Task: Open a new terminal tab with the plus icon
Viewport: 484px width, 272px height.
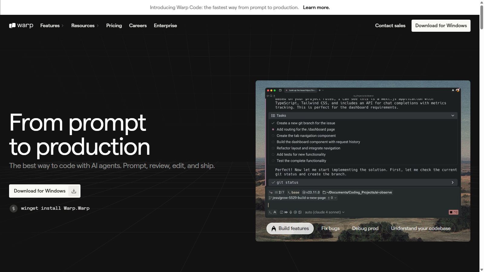Action: click(x=319, y=90)
